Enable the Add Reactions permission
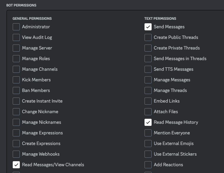Screen dimensions: 224x173 pos(148,165)
